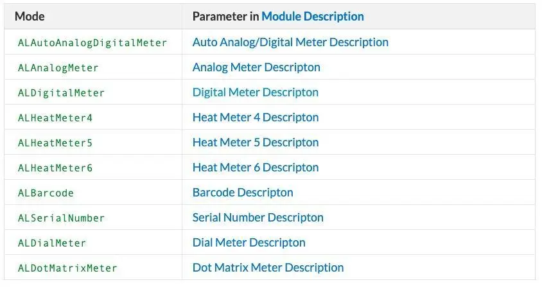Follow the Heat Meter 6 Descripton link
The height and width of the screenshot is (287, 542).
(x=256, y=168)
